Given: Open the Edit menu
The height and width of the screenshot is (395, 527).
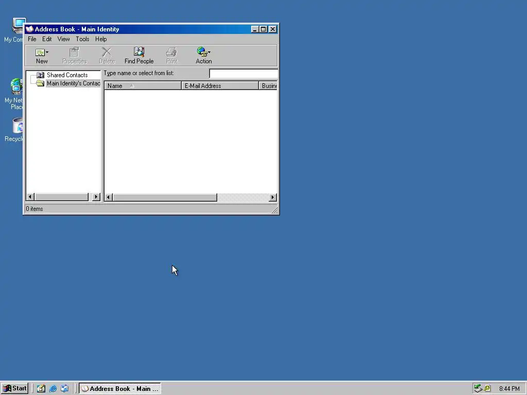Looking at the screenshot, I should (x=47, y=39).
